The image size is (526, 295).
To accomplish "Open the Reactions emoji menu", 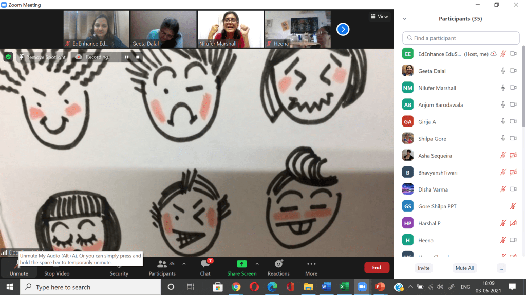I will [x=278, y=264].
